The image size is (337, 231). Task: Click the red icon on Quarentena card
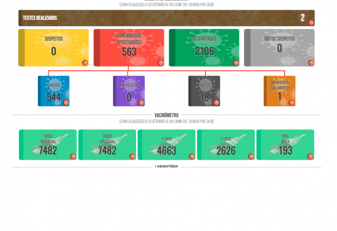coord(291,103)
